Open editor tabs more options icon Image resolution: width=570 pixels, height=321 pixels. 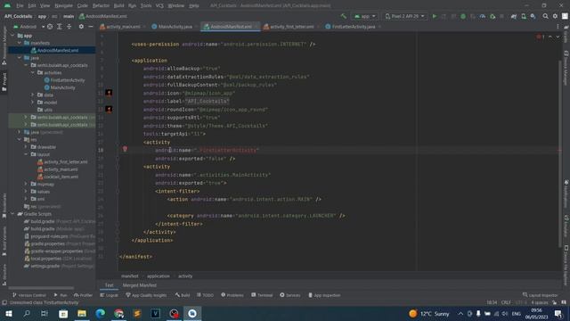tap(558, 27)
